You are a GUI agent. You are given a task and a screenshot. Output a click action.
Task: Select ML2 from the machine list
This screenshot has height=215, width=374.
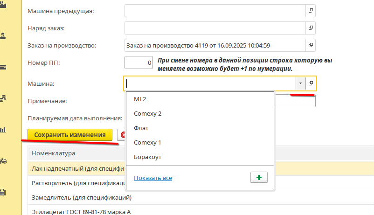[x=140, y=99]
